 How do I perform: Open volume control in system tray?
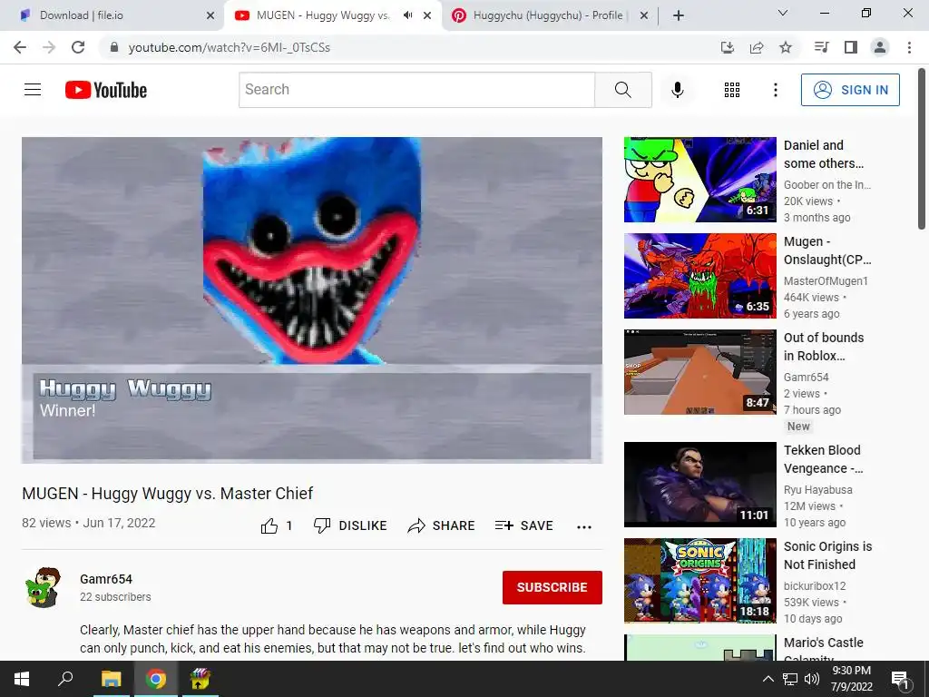[812, 679]
